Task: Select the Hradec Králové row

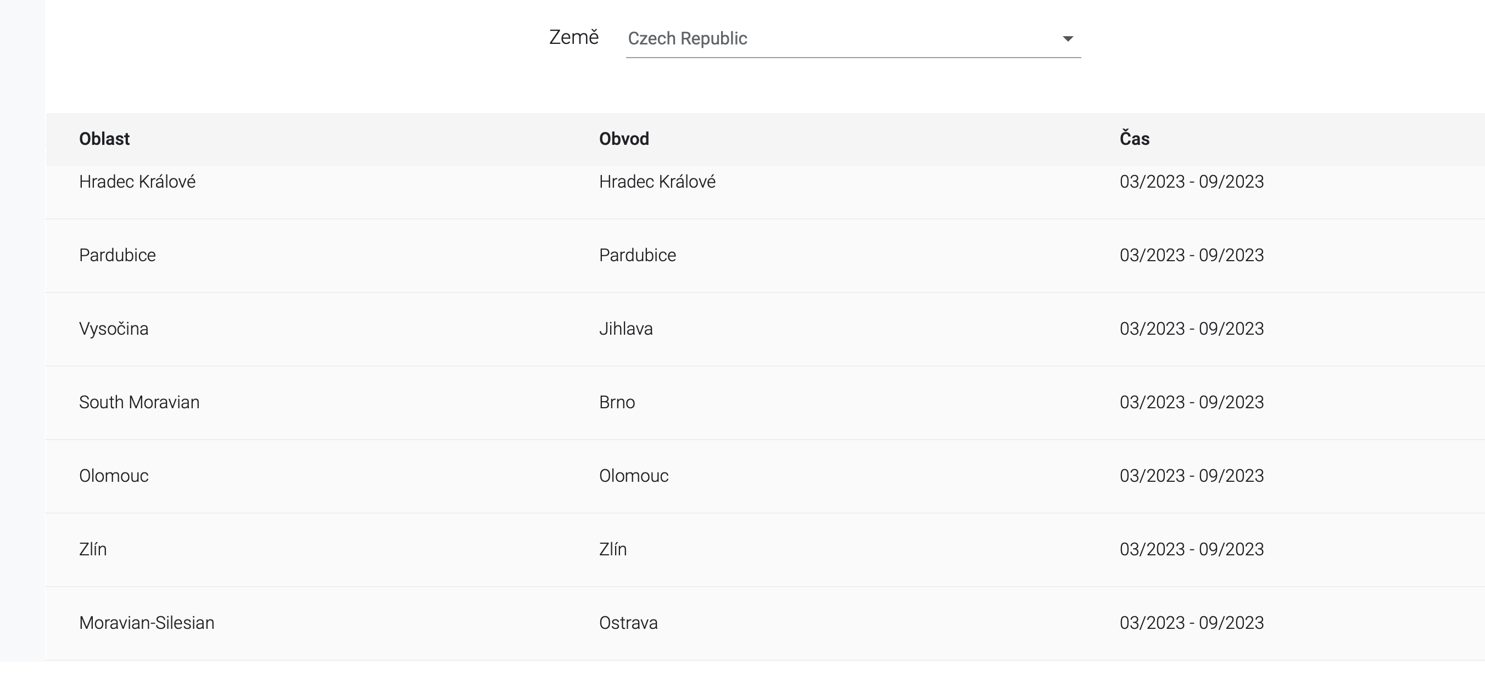Action: [137, 182]
